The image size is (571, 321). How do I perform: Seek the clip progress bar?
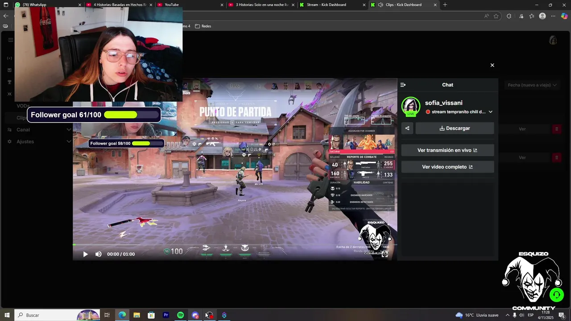(x=235, y=245)
